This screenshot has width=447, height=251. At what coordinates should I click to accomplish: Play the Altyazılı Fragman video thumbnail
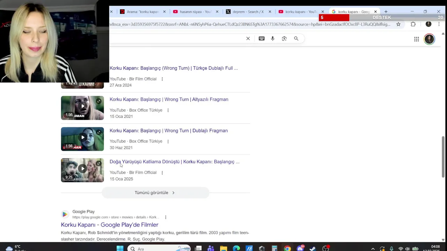pyautogui.click(x=82, y=108)
